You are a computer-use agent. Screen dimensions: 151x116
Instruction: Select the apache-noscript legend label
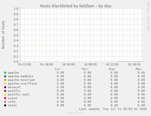tap(22, 80)
